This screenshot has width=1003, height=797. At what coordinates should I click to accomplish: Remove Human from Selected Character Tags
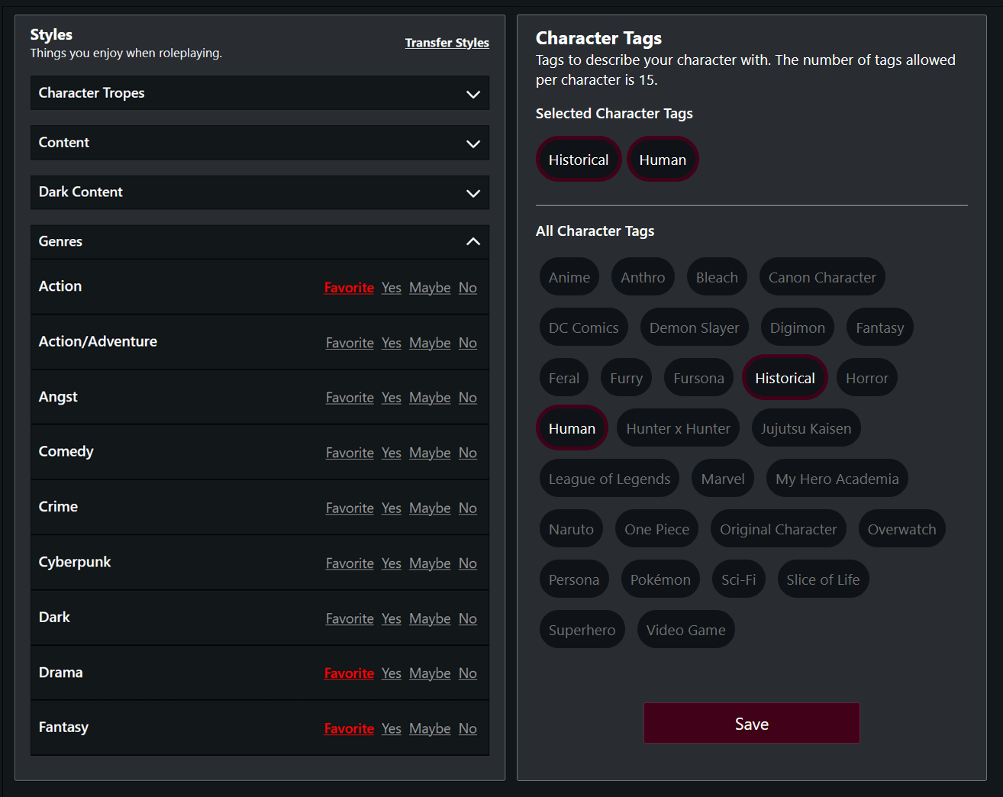pos(663,160)
